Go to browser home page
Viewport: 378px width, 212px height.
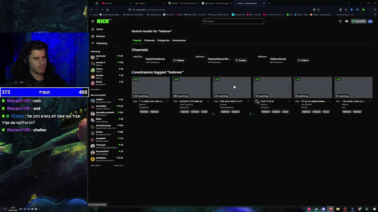point(107,10)
